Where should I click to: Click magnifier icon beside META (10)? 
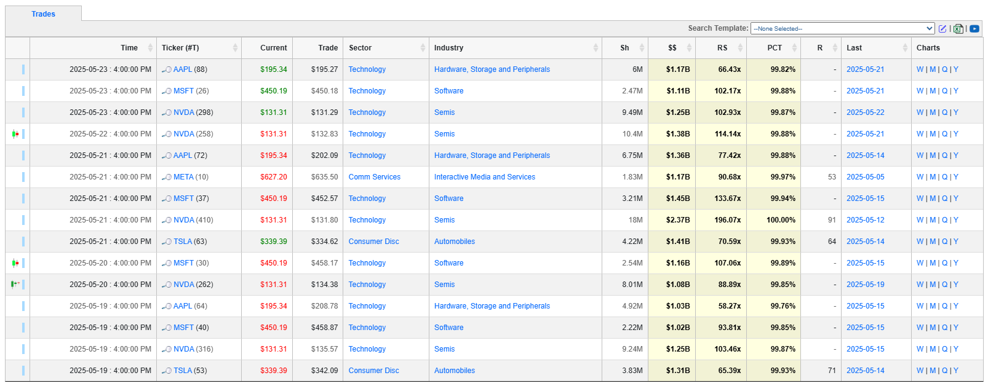click(x=167, y=177)
